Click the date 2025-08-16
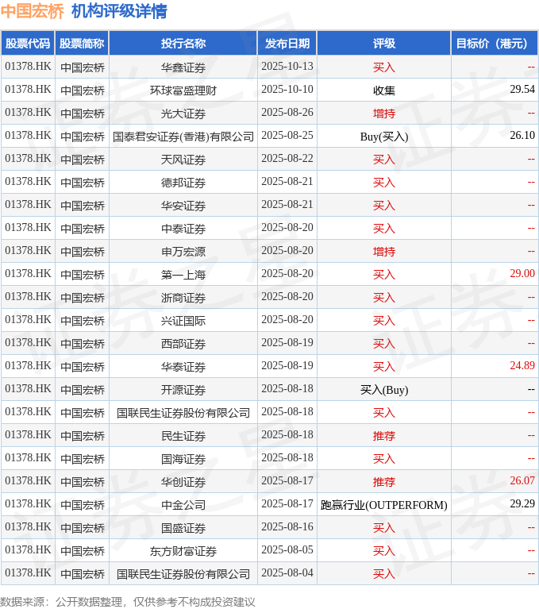This screenshot has height=609, width=539. click(x=287, y=526)
